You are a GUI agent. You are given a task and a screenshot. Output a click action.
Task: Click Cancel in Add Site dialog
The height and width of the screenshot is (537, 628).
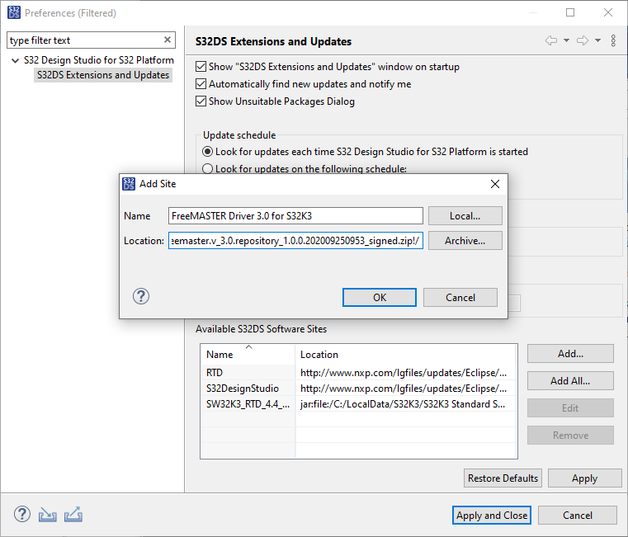pos(460,298)
